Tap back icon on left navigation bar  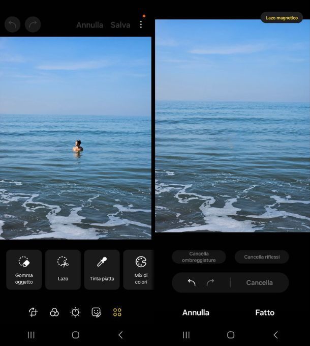coord(120,335)
